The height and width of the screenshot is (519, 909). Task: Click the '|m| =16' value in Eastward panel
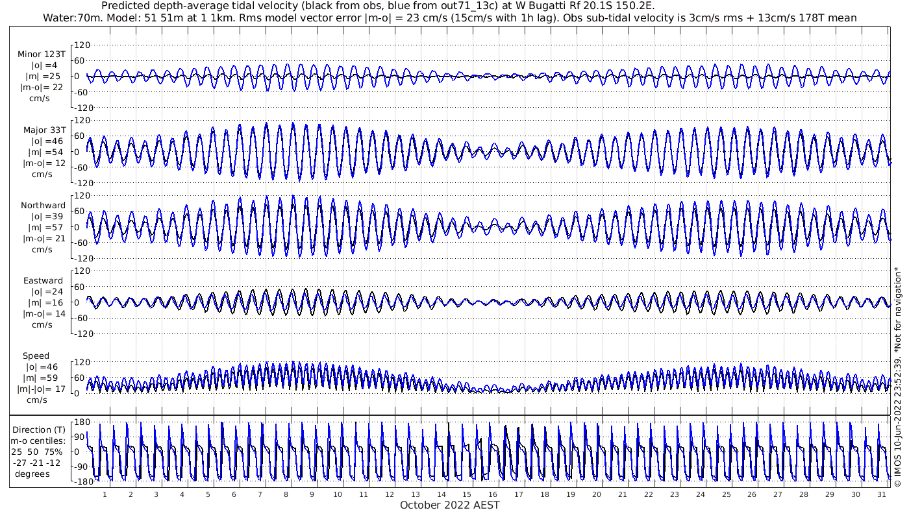click(x=45, y=303)
